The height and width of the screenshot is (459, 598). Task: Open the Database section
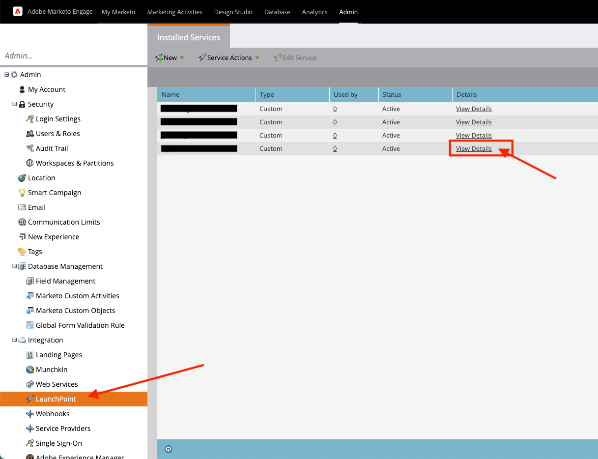tap(277, 12)
